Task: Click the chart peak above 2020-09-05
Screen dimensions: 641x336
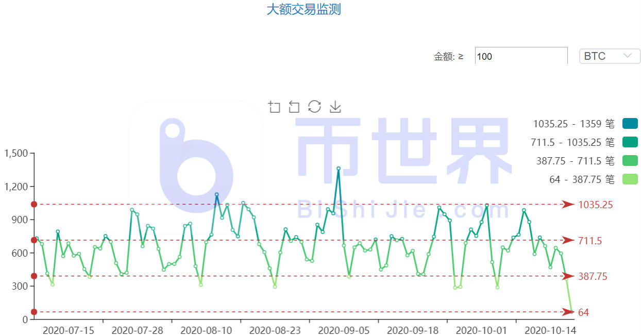Action: click(x=338, y=169)
